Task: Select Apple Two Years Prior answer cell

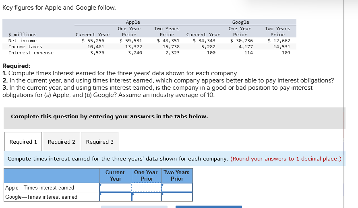Action: tap(177, 187)
